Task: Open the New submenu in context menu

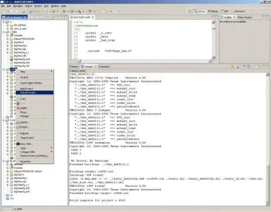Action: click(x=34, y=72)
